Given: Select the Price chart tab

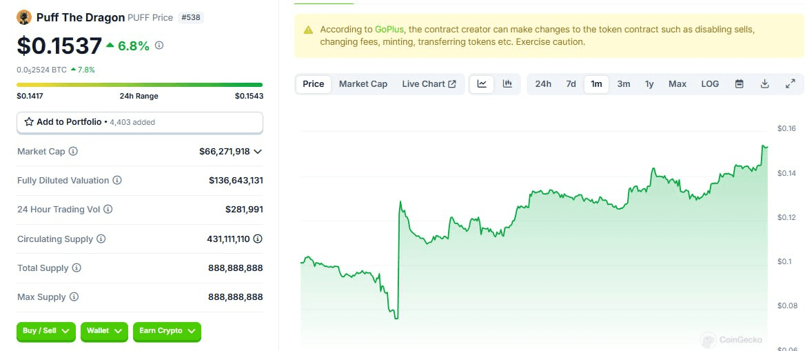Looking at the screenshot, I should coord(313,83).
